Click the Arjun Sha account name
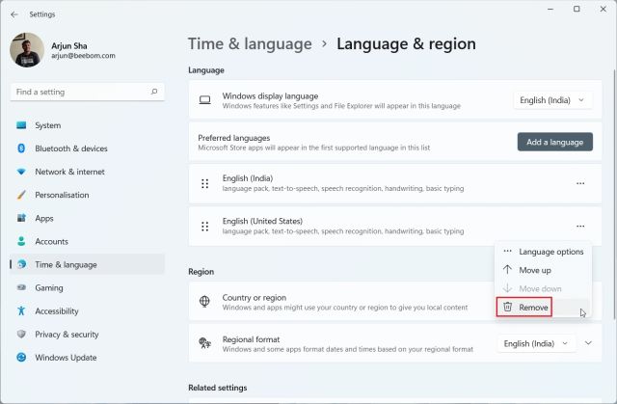Screen dimensions: 617x404 tap(69, 45)
